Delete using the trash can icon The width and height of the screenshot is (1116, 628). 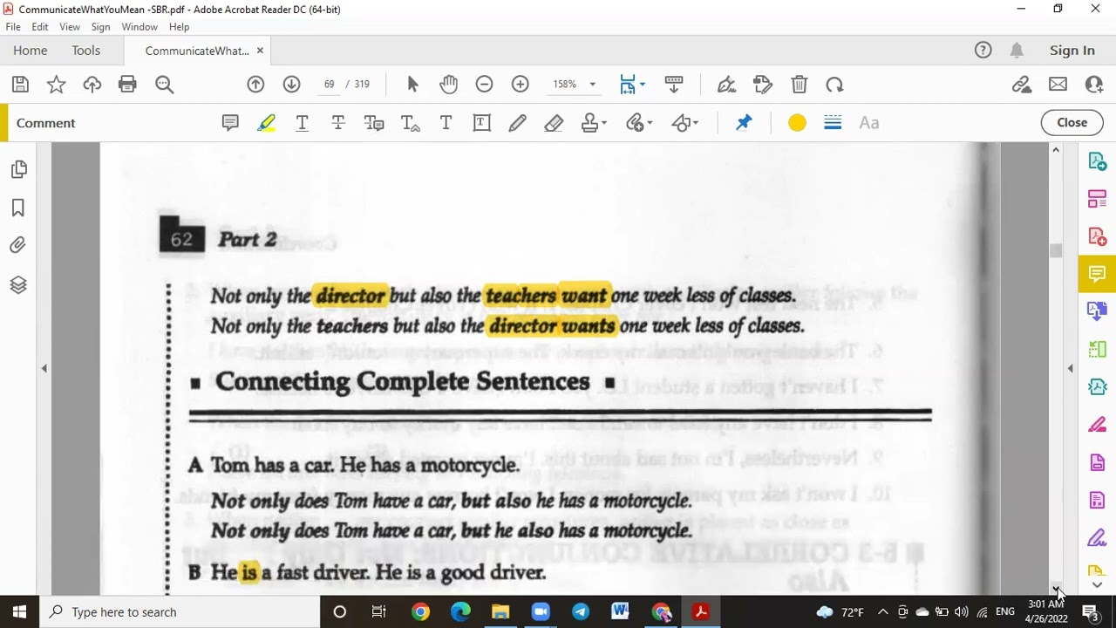click(x=799, y=85)
